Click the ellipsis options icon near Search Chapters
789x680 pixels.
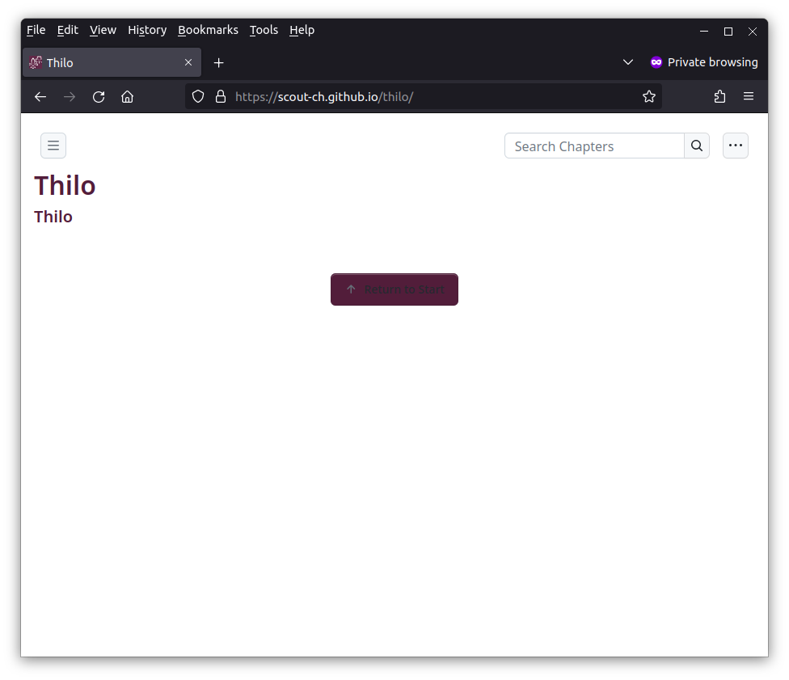(x=735, y=146)
